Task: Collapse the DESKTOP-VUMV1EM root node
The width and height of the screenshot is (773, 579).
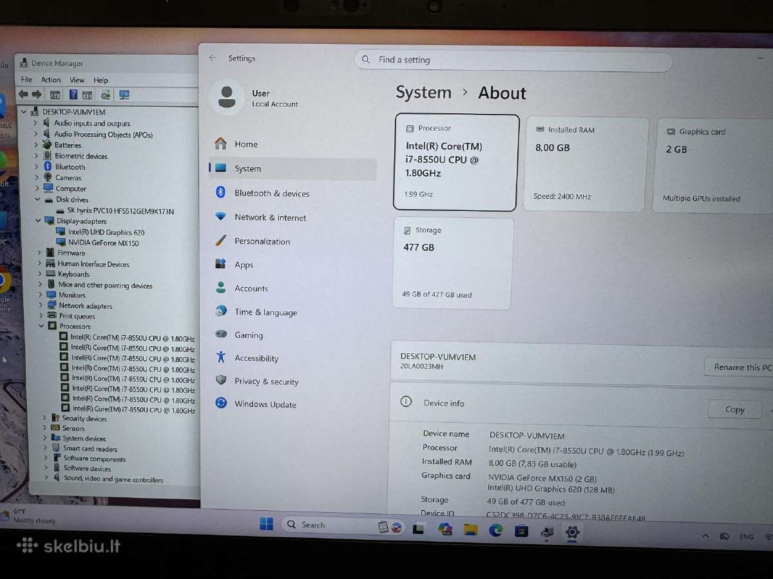Action: [x=24, y=111]
